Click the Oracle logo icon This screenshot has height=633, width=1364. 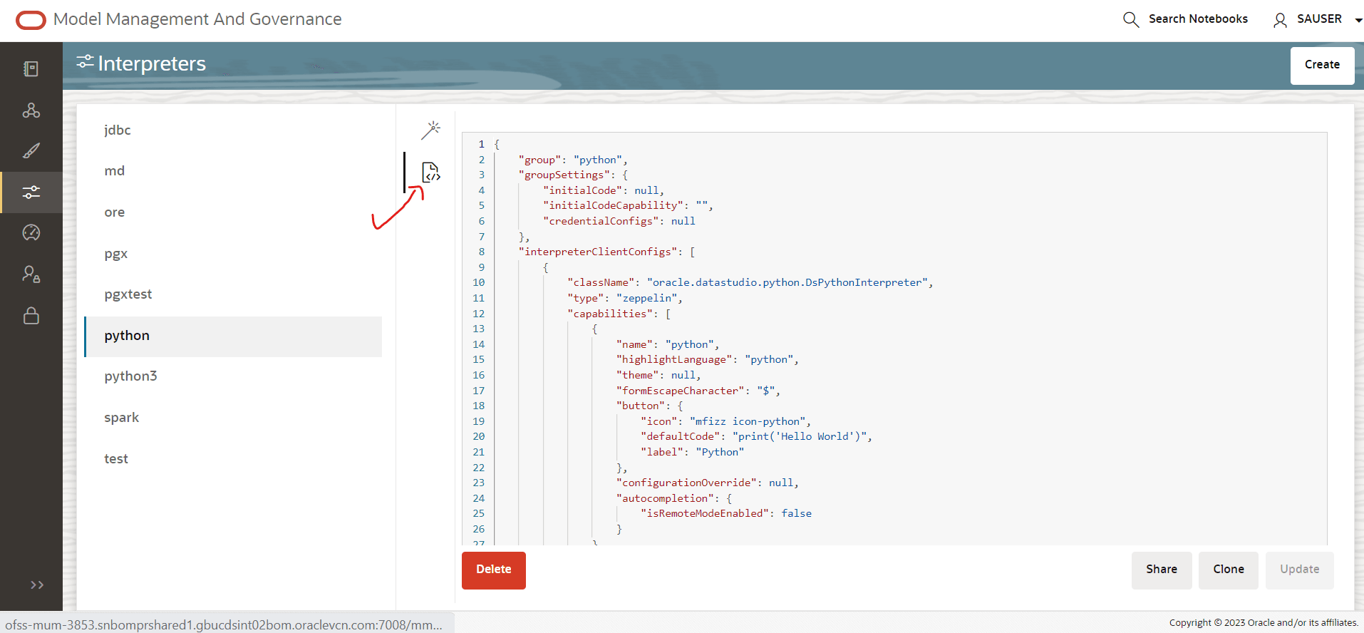[x=31, y=20]
